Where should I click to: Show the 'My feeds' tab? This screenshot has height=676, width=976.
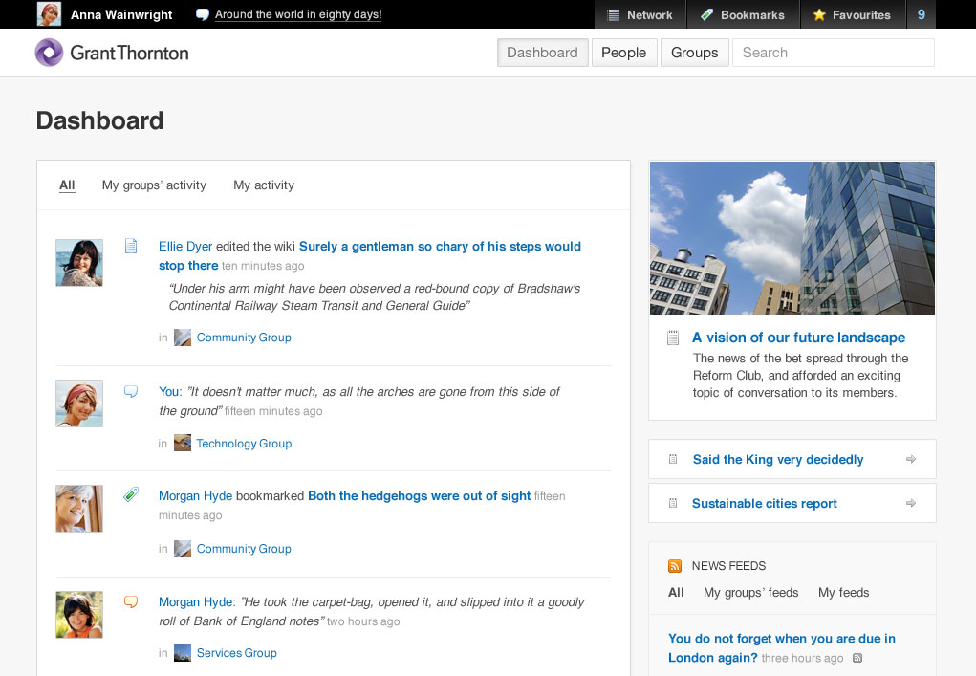[843, 593]
